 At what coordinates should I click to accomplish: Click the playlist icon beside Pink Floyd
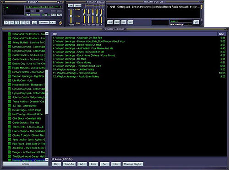coord(10,144)
